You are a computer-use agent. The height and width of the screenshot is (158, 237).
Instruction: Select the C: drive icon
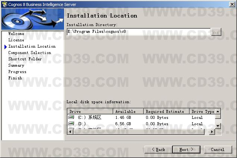[71, 117]
